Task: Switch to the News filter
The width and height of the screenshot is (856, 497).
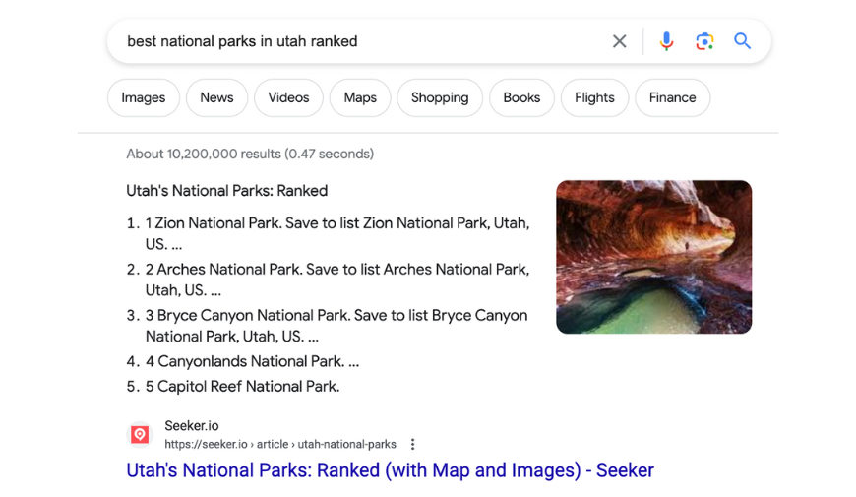Action: click(216, 97)
